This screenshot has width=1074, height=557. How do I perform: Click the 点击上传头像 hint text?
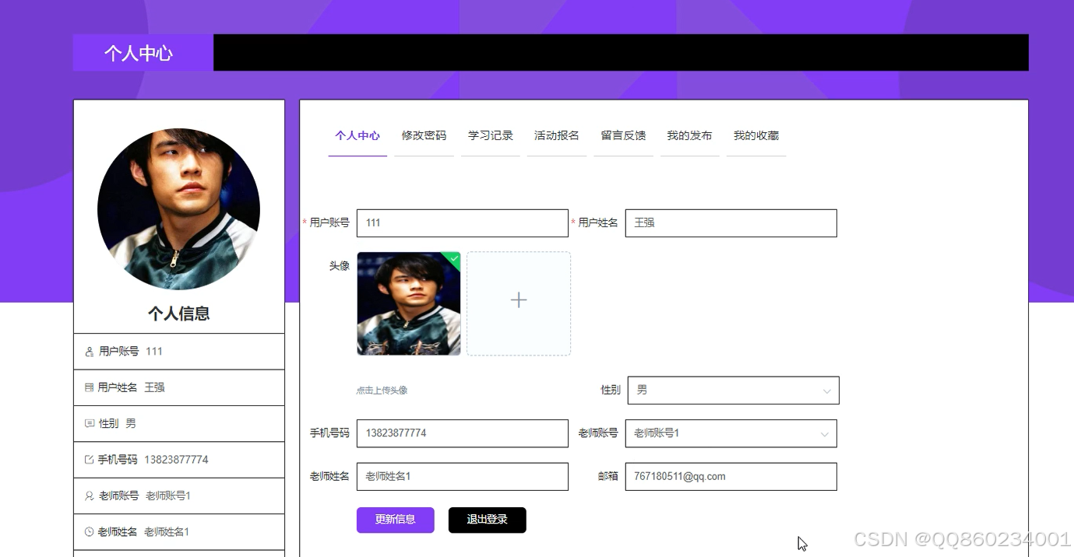pyautogui.click(x=382, y=391)
